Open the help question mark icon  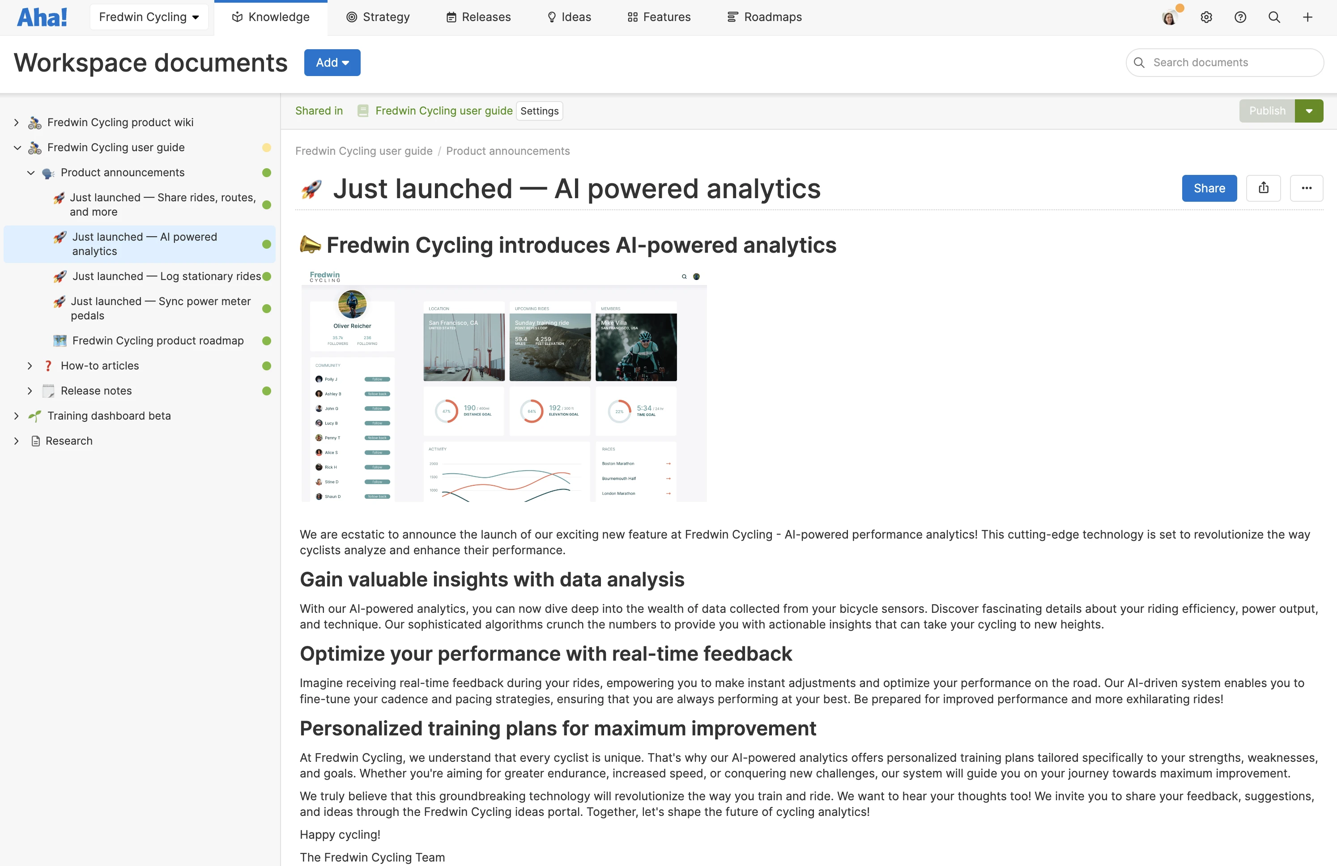click(1240, 17)
